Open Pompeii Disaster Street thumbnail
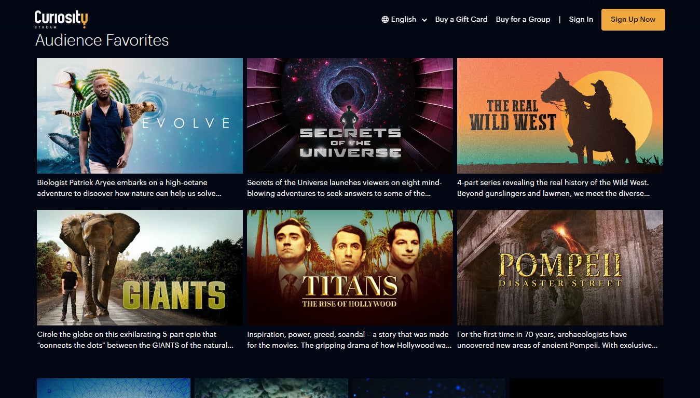The height and width of the screenshot is (398, 700). click(x=560, y=267)
